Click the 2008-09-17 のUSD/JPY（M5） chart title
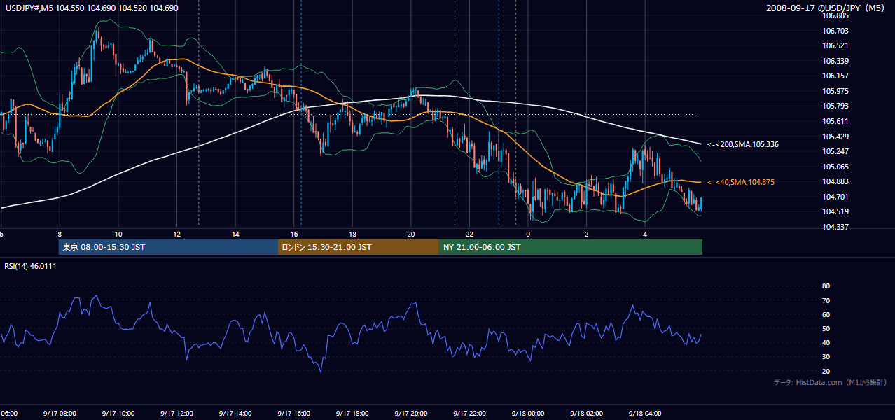 [826, 8]
